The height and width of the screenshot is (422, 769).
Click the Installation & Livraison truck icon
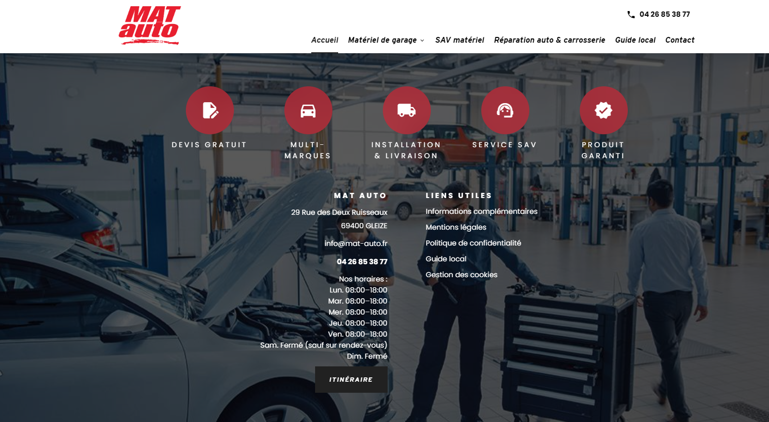(x=407, y=110)
